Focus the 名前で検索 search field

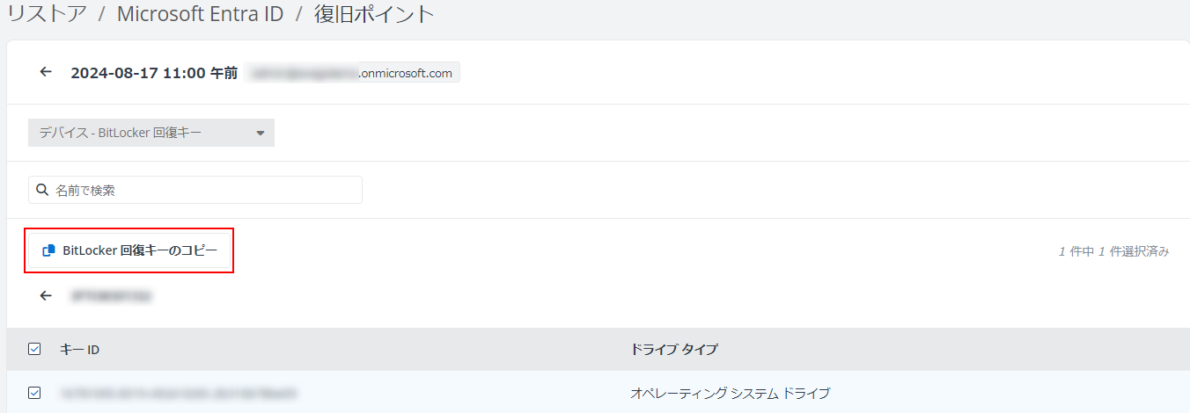[195, 190]
